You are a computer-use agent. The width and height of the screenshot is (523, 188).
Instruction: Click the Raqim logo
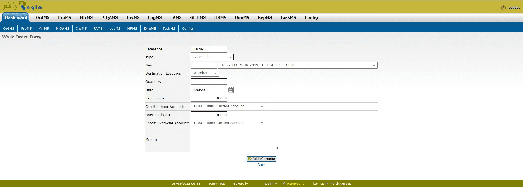tap(23, 6)
